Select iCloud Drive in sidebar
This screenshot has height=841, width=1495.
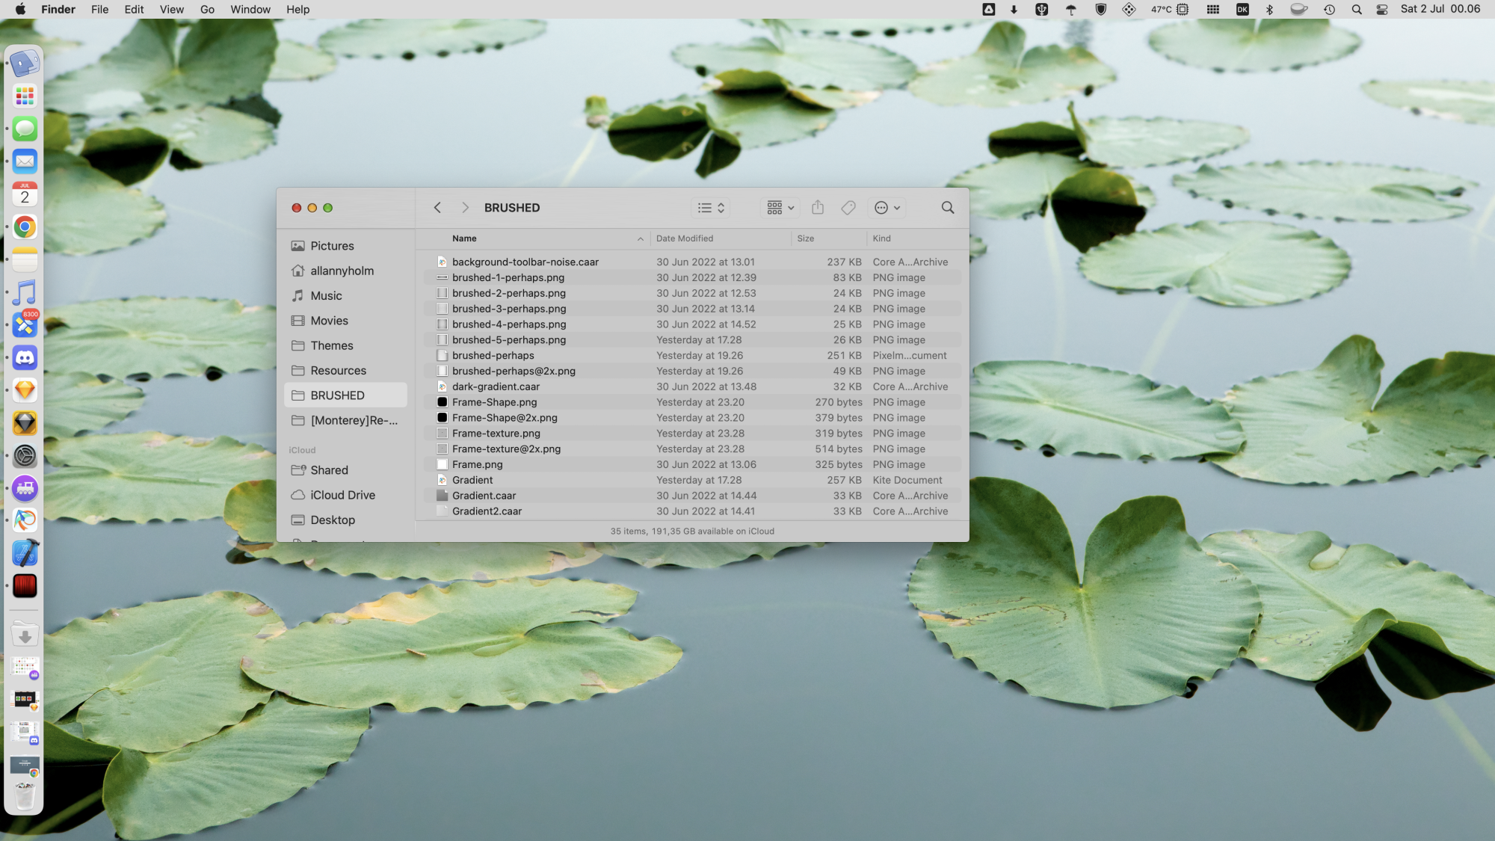click(x=342, y=495)
